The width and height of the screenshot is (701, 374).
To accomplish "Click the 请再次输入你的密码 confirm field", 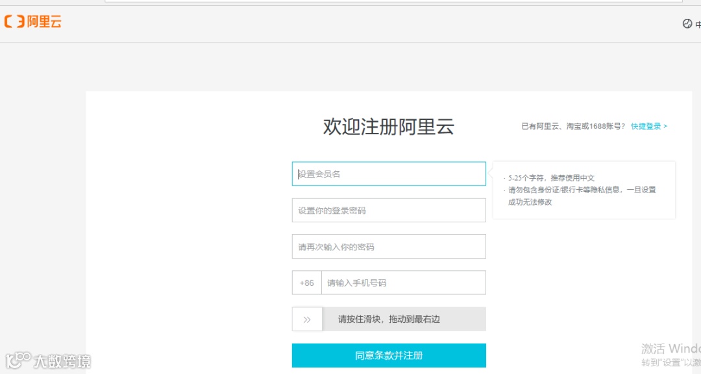I will (x=389, y=246).
